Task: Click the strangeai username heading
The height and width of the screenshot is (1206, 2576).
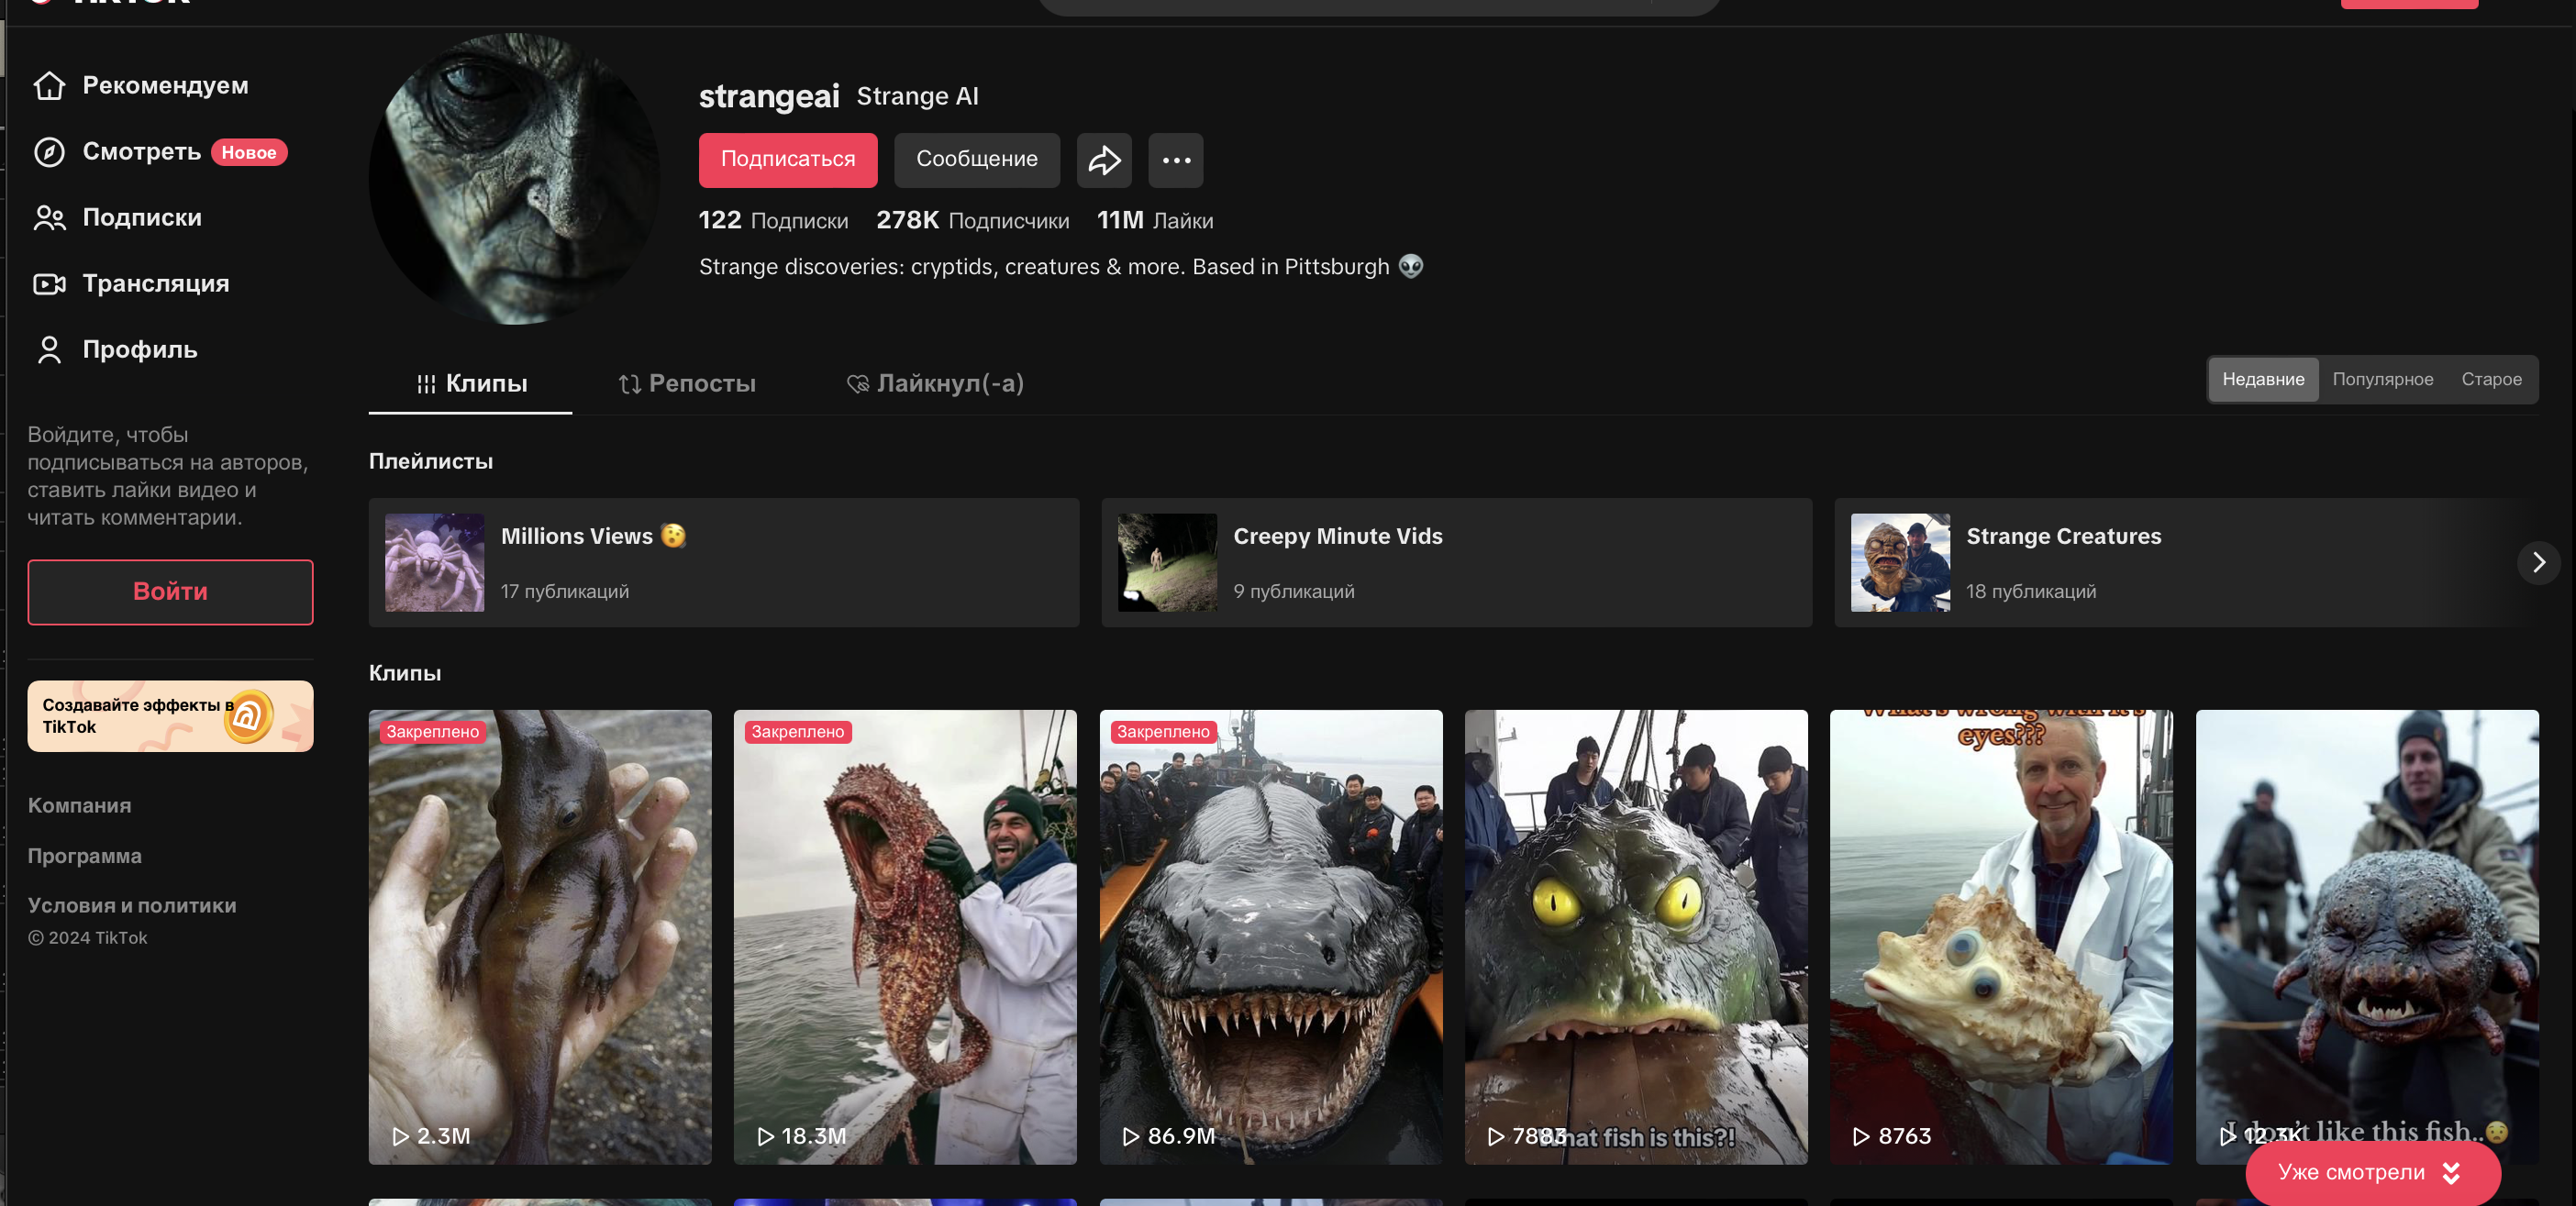Action: [769, 97]
